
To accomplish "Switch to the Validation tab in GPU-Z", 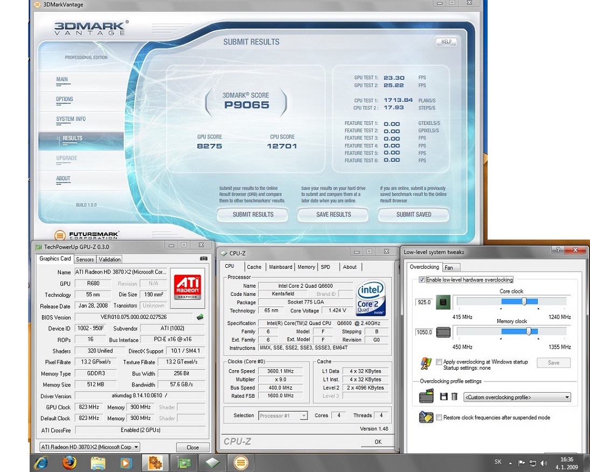I will 109,259.
